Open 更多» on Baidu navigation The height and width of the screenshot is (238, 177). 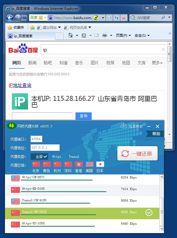tap(157, 63)
